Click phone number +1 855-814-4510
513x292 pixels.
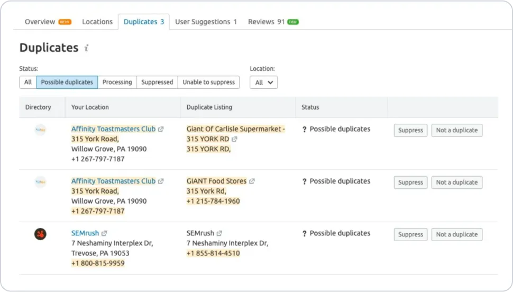coord(213,253)
